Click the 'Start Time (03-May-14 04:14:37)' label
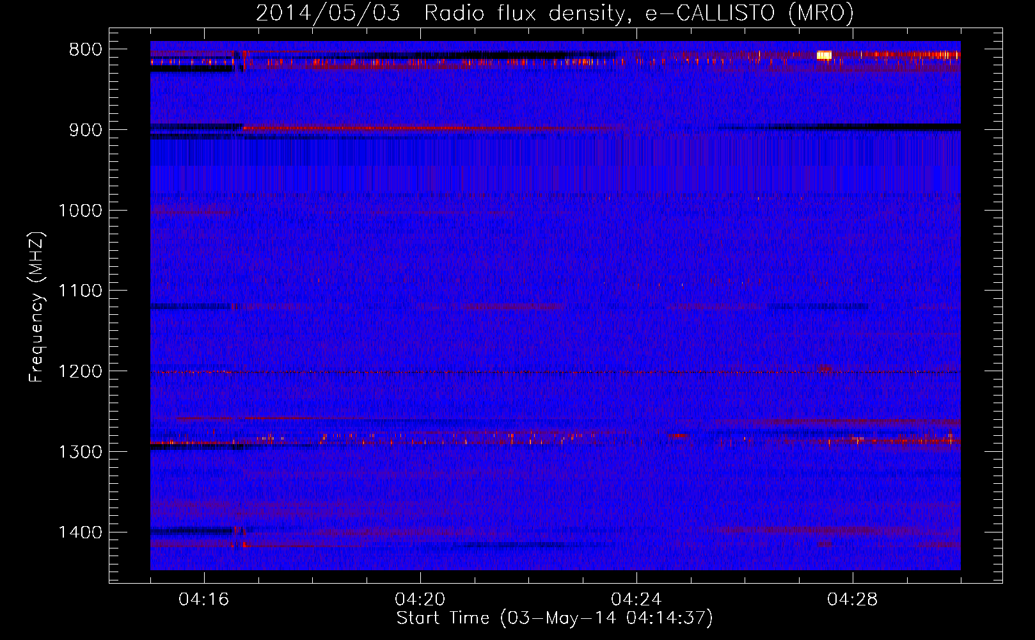The height and width of the screenshot is (640, 1035). [x=555, y=618]
